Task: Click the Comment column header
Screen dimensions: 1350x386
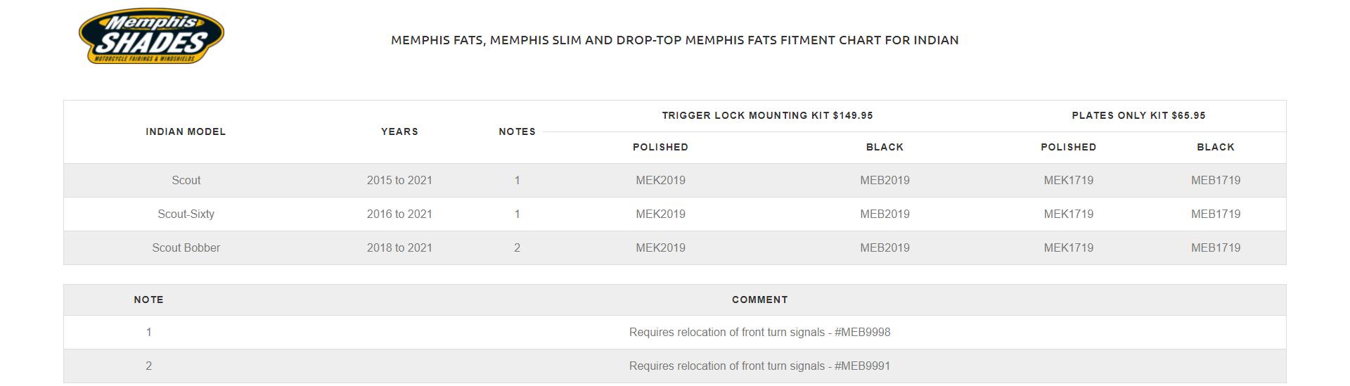Action: [x=759, y=300]
